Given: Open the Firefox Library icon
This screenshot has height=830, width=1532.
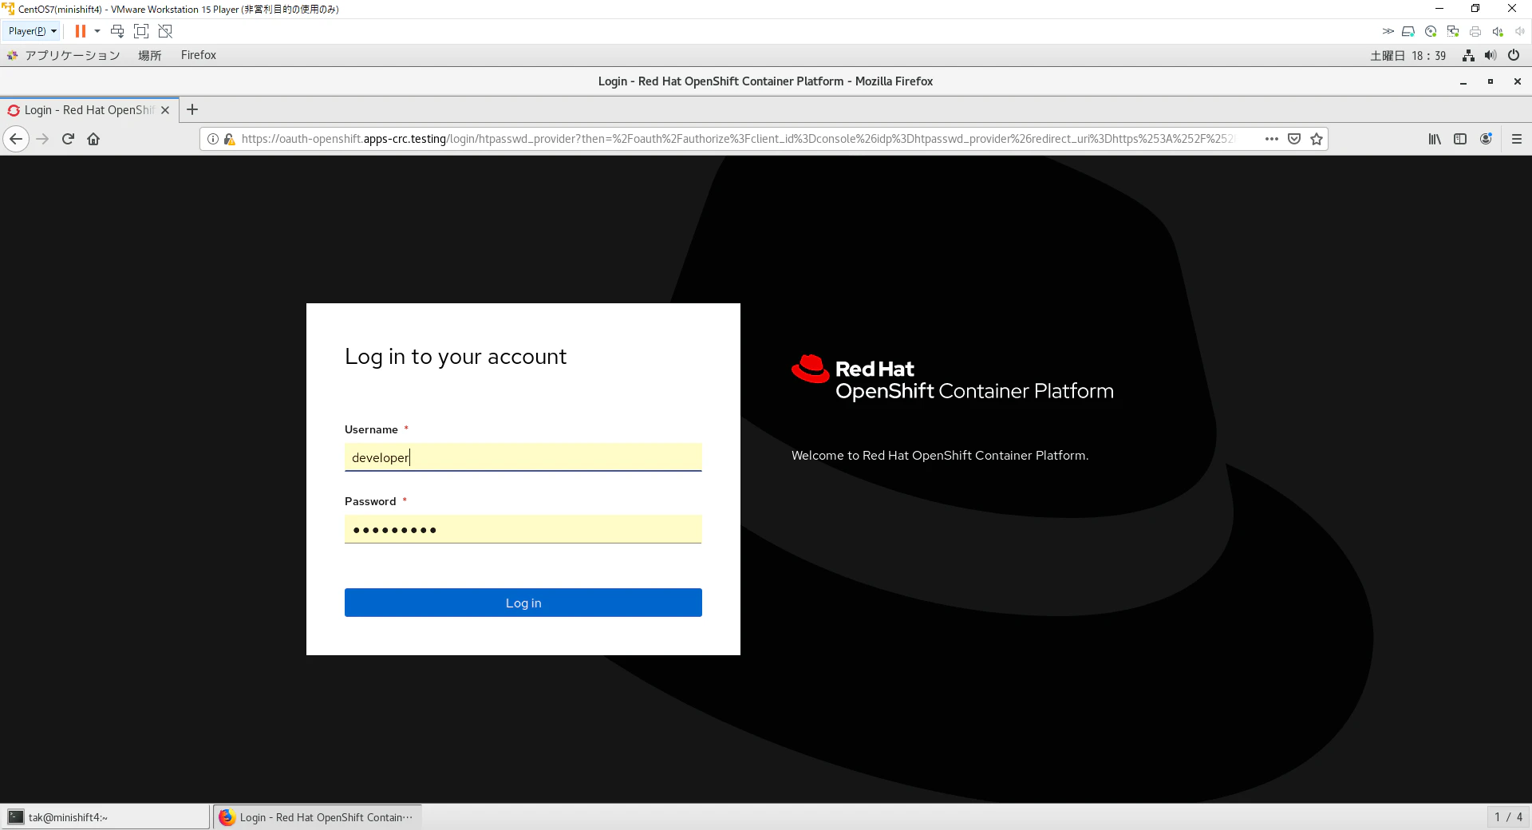Looking at the screenshot, I should click(1435, 139).
